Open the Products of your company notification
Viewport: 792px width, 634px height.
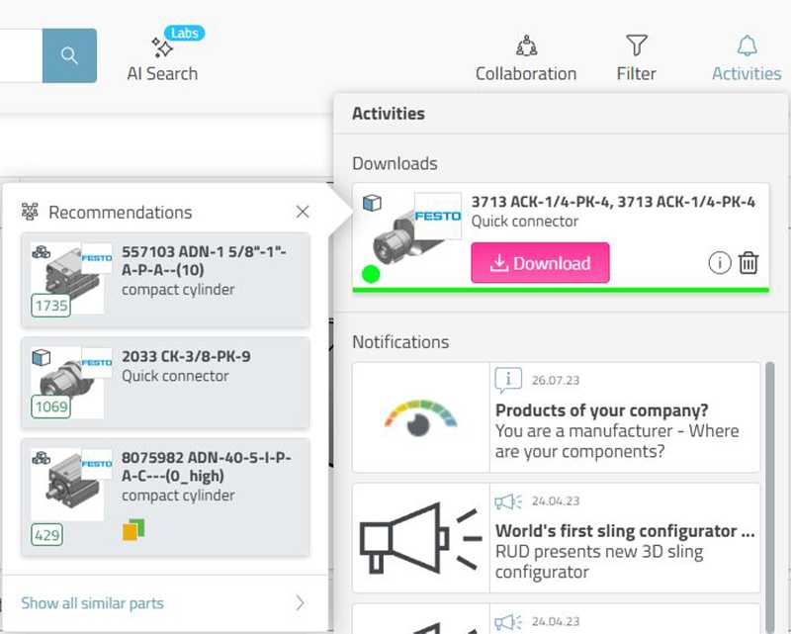pos(556,417)
